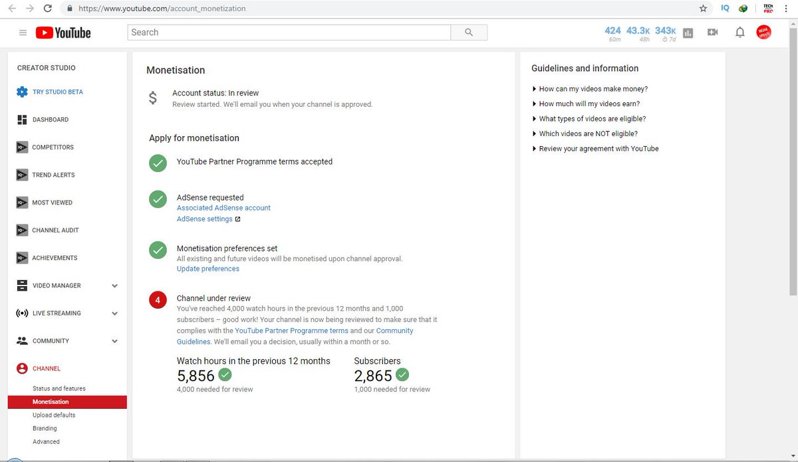798x462 pixels.
Task: Reload the page with the refresh button
Action: 47,9
